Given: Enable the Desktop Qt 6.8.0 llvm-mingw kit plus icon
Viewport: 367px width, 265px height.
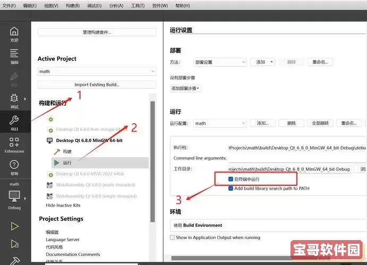Looking at the screenshot, I should (50, 130).
